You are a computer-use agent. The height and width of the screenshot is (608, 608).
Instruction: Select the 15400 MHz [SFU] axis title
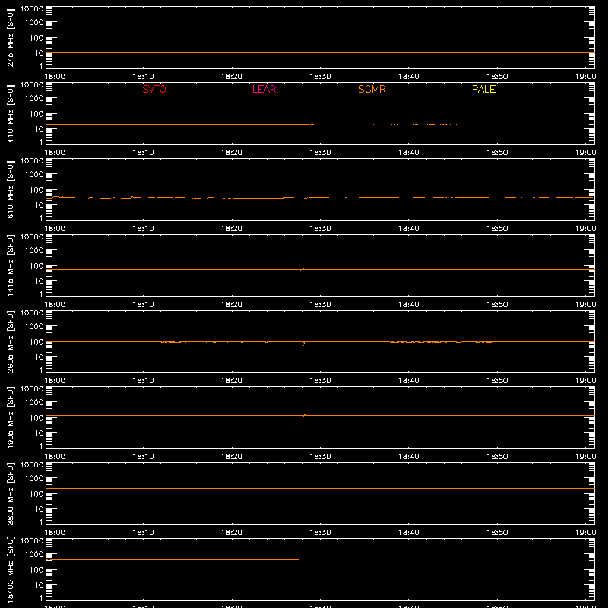coord(11,569)
